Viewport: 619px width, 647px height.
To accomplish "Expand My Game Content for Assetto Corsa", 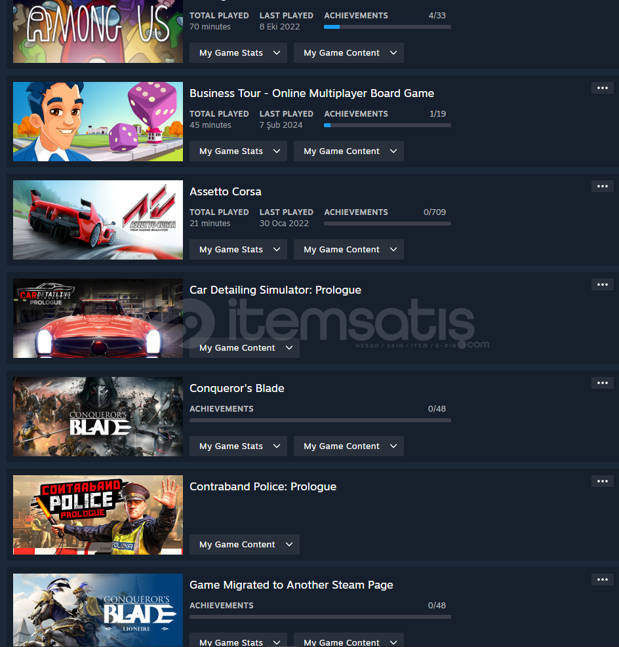I will tap(349, 249).
